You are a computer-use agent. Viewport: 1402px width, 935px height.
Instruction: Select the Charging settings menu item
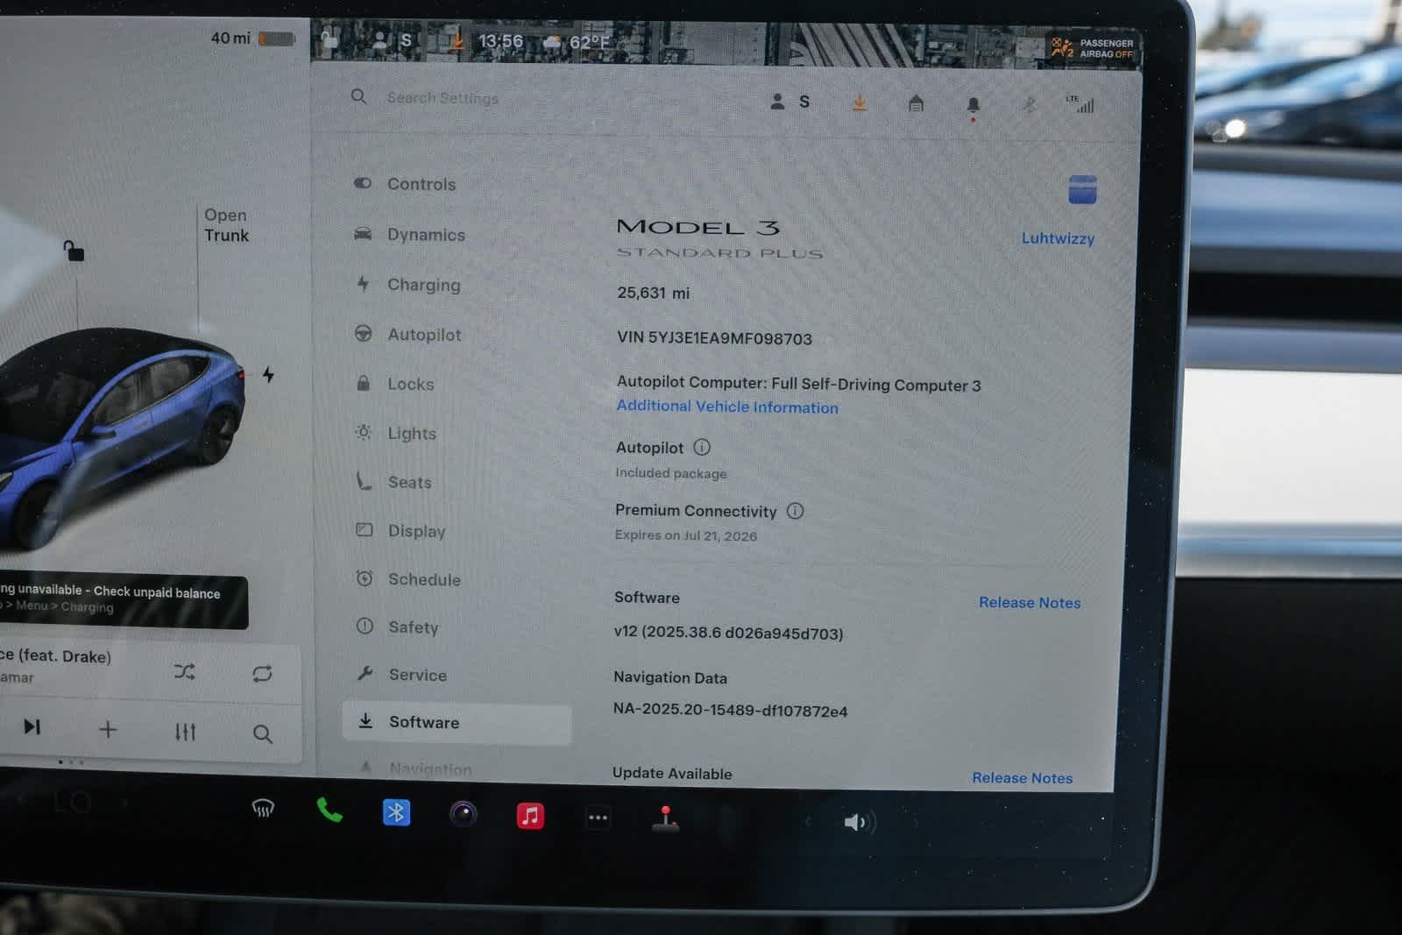tap(424, 285)
